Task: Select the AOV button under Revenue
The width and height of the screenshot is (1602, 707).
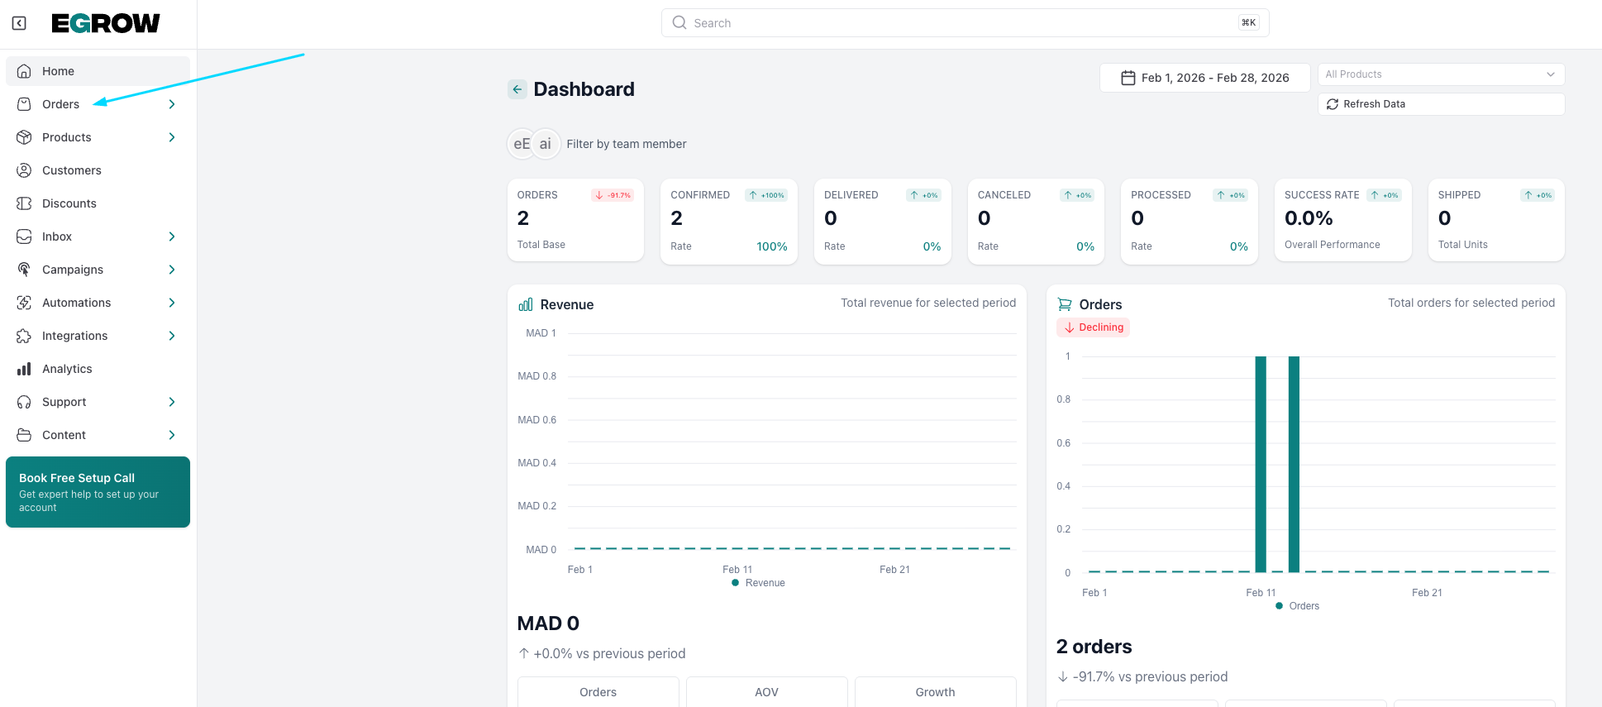Action: click(x=766, y=692)
